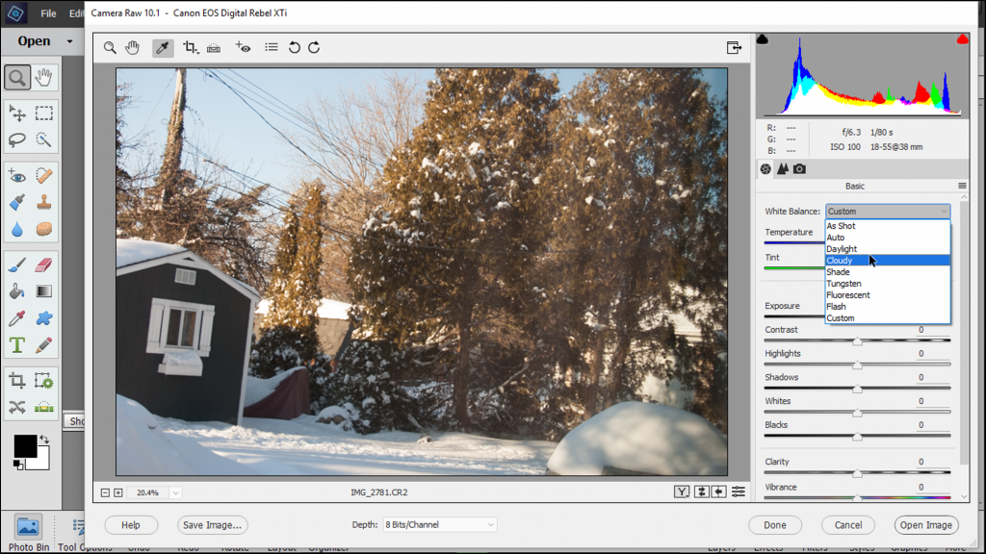Choose Fluorescent white balance
Viewport: 986px width, 554px height.
pos(887,295)
